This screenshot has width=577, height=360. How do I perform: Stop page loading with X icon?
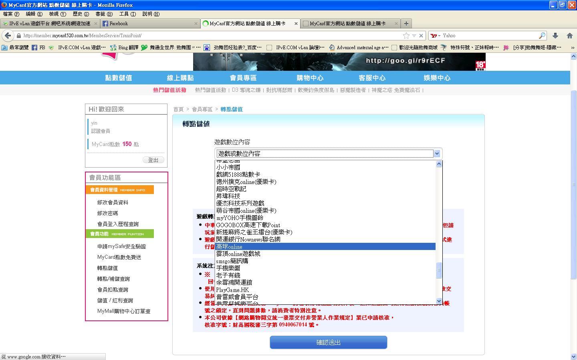(421, 36)
